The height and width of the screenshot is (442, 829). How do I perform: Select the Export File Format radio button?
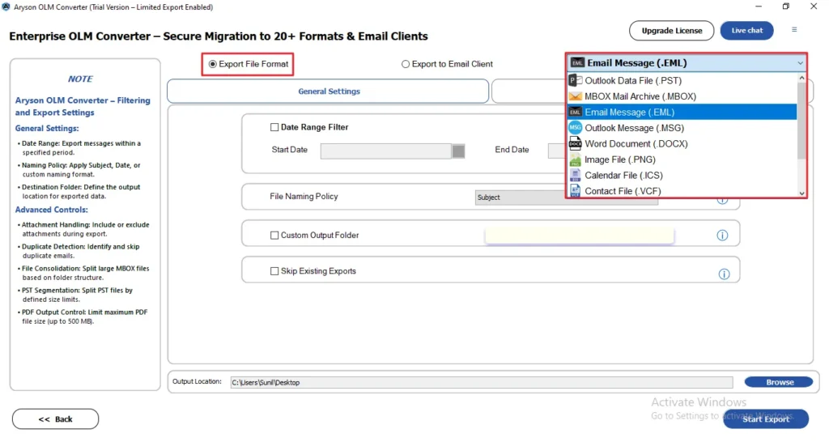(213, 64)
